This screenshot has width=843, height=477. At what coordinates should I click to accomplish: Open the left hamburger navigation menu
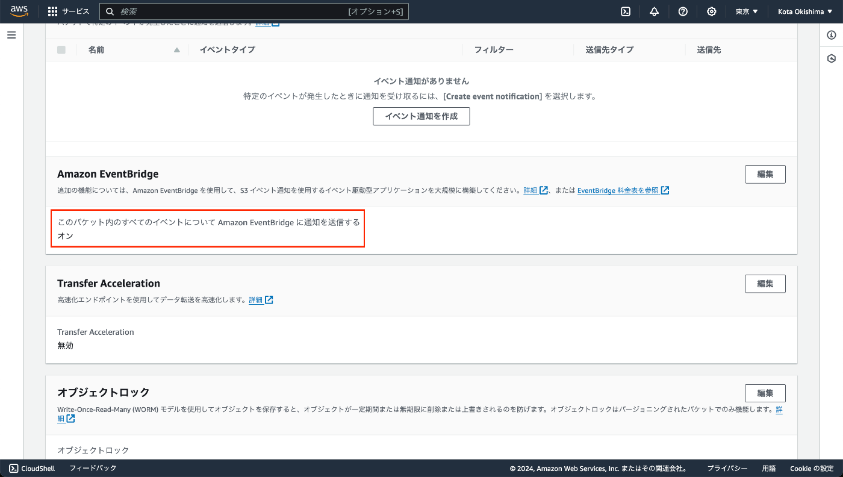(x=11, y=35)
